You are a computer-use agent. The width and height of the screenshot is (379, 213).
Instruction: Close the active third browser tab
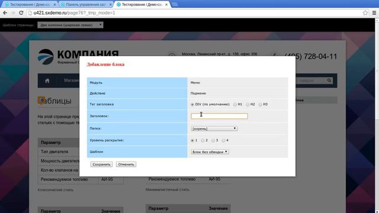click(166, 5)
